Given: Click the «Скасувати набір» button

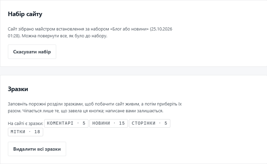Looking at the screenshot, I should pyautogui.click(x=32, y=52).
